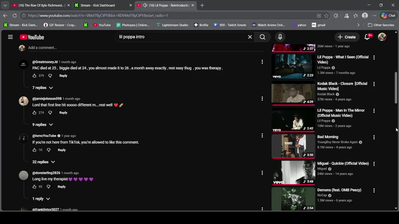
Task: Open the account avatar menu
Action: coord(382,37)
